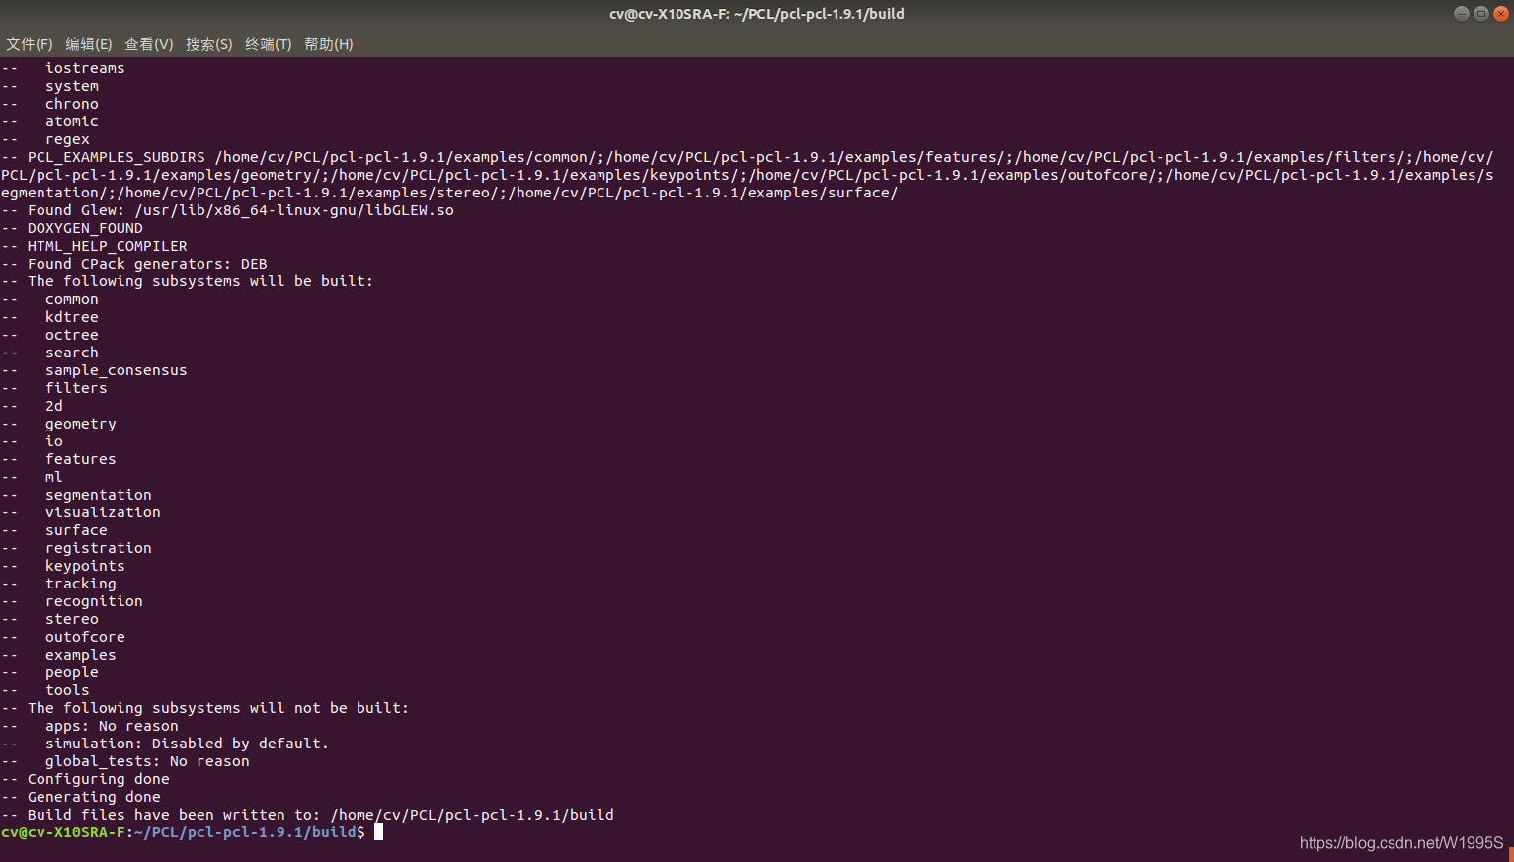Click the blue ~/PCL/pcl-pcl-1.9.1/build prompt path
Image resolution: width=1514 pixels, height=862 pixels.
pyautogui.click(x=245, y=832)
